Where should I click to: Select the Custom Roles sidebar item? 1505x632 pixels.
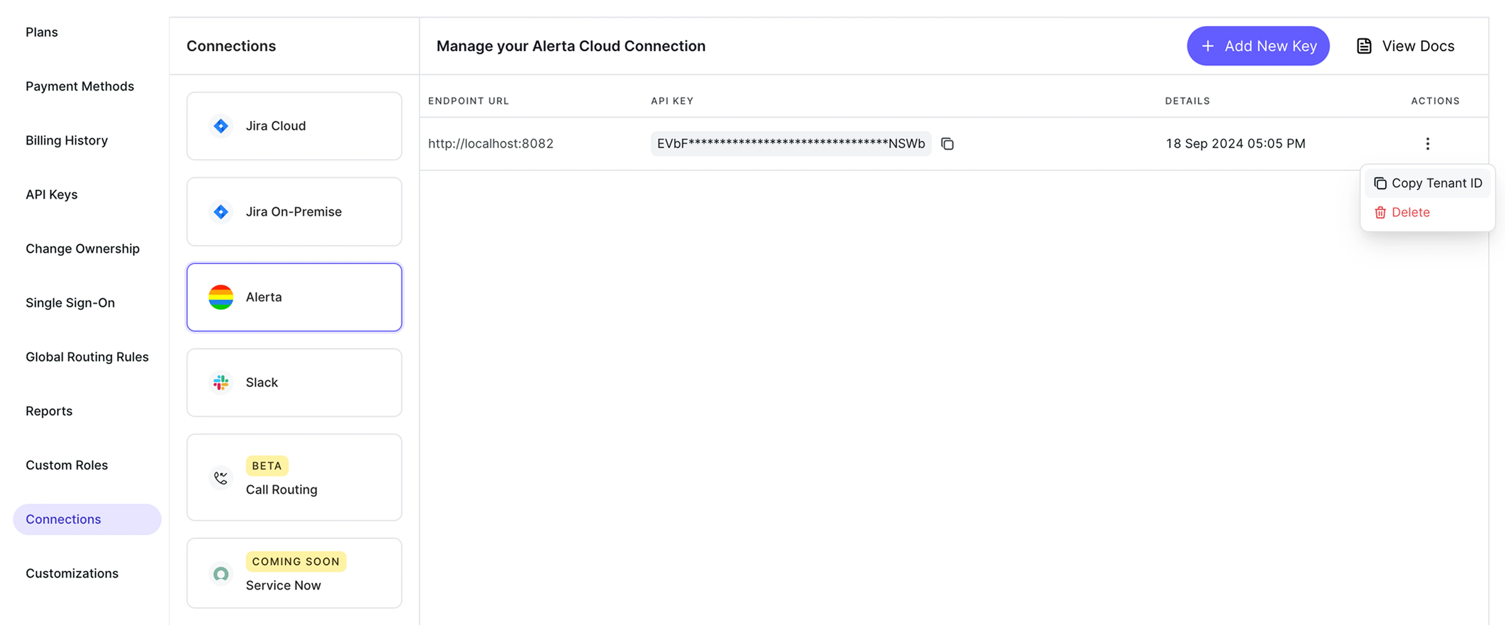coord(67,465)
